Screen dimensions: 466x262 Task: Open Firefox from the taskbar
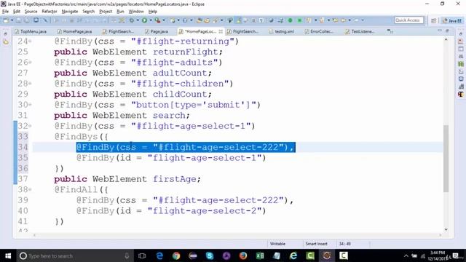click(x=243, y=255)
